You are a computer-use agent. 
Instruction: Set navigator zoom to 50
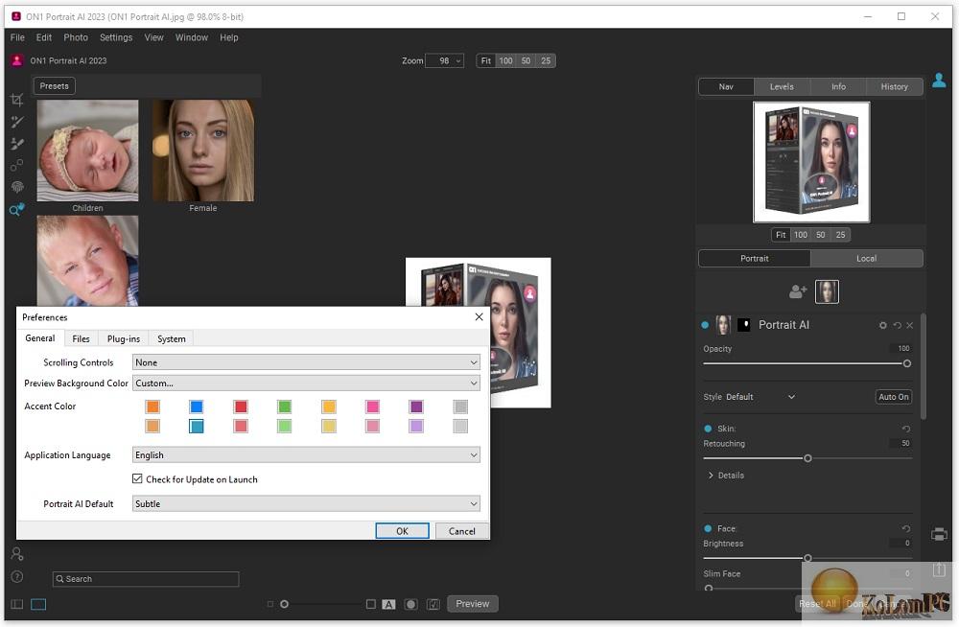click(820, 235)
